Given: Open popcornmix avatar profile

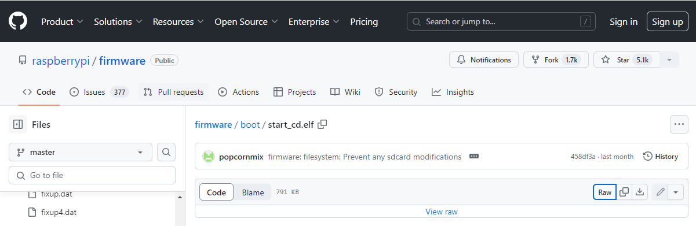Looking at the screenshot, I should [208, 157].
